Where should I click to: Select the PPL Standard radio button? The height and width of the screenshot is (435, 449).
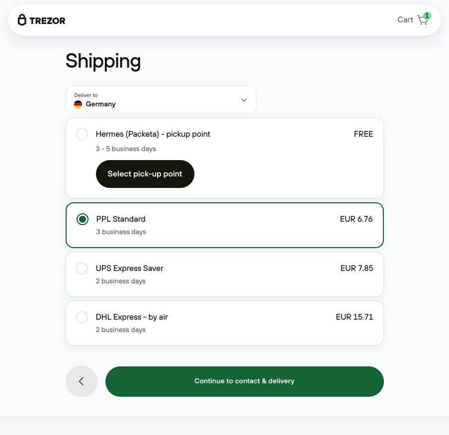pos(83,219)
